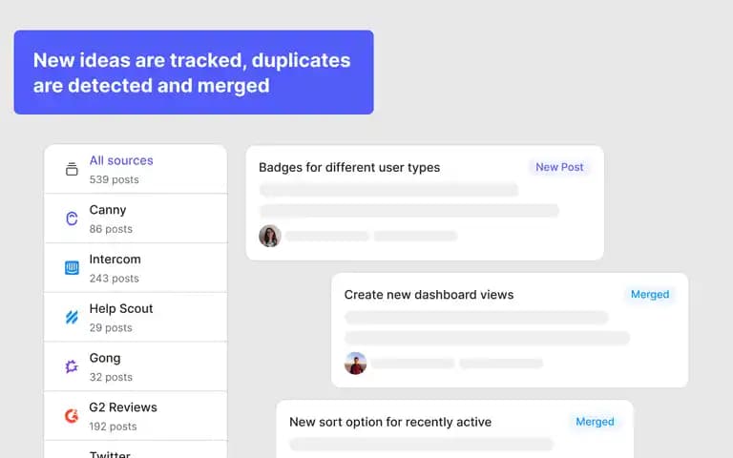Select Canny source with 86 posts
The image size is (733, 458).
click(136, 219)
